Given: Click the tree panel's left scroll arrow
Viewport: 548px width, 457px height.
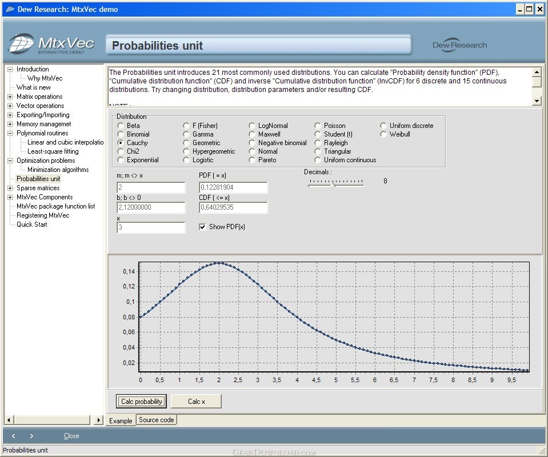Looking at the screenshot, I should pyautogui.click(x=9, y=420).
